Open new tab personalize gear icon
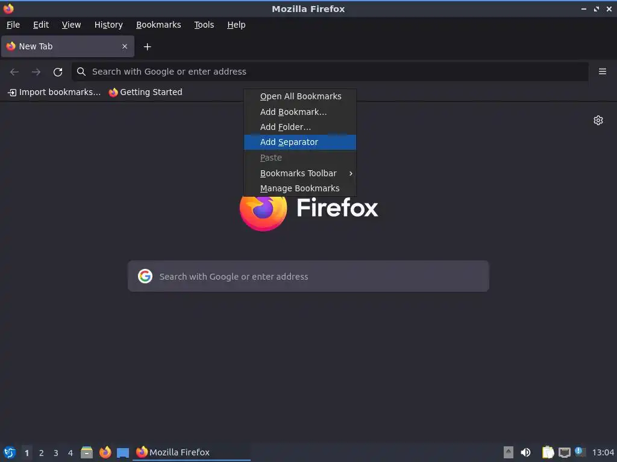Screen dimensions: 617x462 tap(598, 120)
